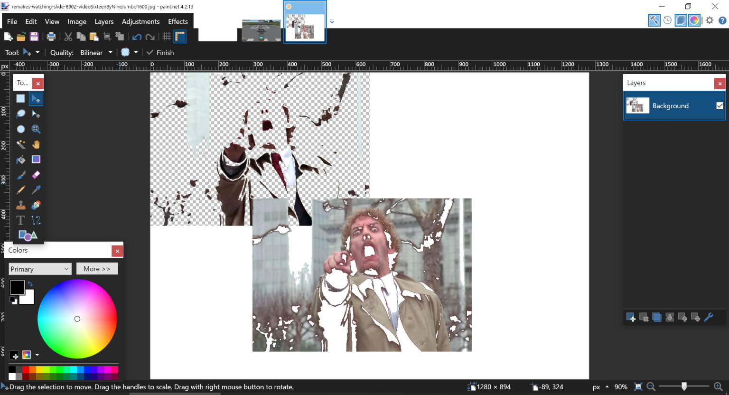Select the Ellipse Select tool
The height and width of the screenshot is (395, 729).
click(20, 129)
